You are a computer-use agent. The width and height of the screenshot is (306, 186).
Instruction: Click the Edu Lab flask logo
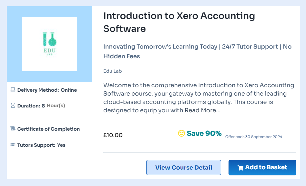(x=49, y=44)
